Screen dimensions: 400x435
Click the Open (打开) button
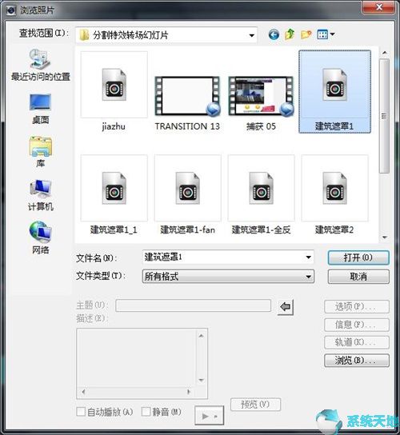tap(358, 257)
